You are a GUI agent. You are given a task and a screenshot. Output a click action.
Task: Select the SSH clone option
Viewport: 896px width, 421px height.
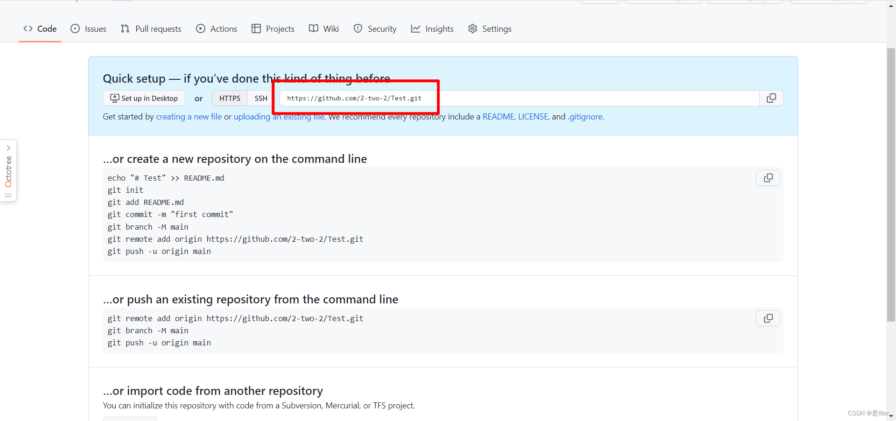(x=261, y=98)
